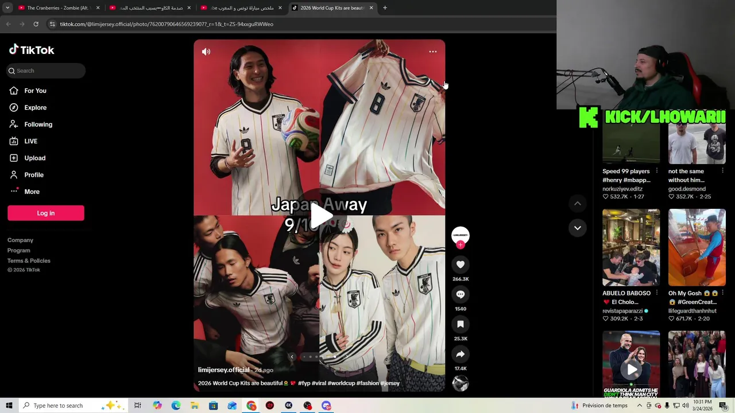The height and width of the screenshot is (413, 735).
Task: Open the Explore page
Action: click(x=35, y=107)
